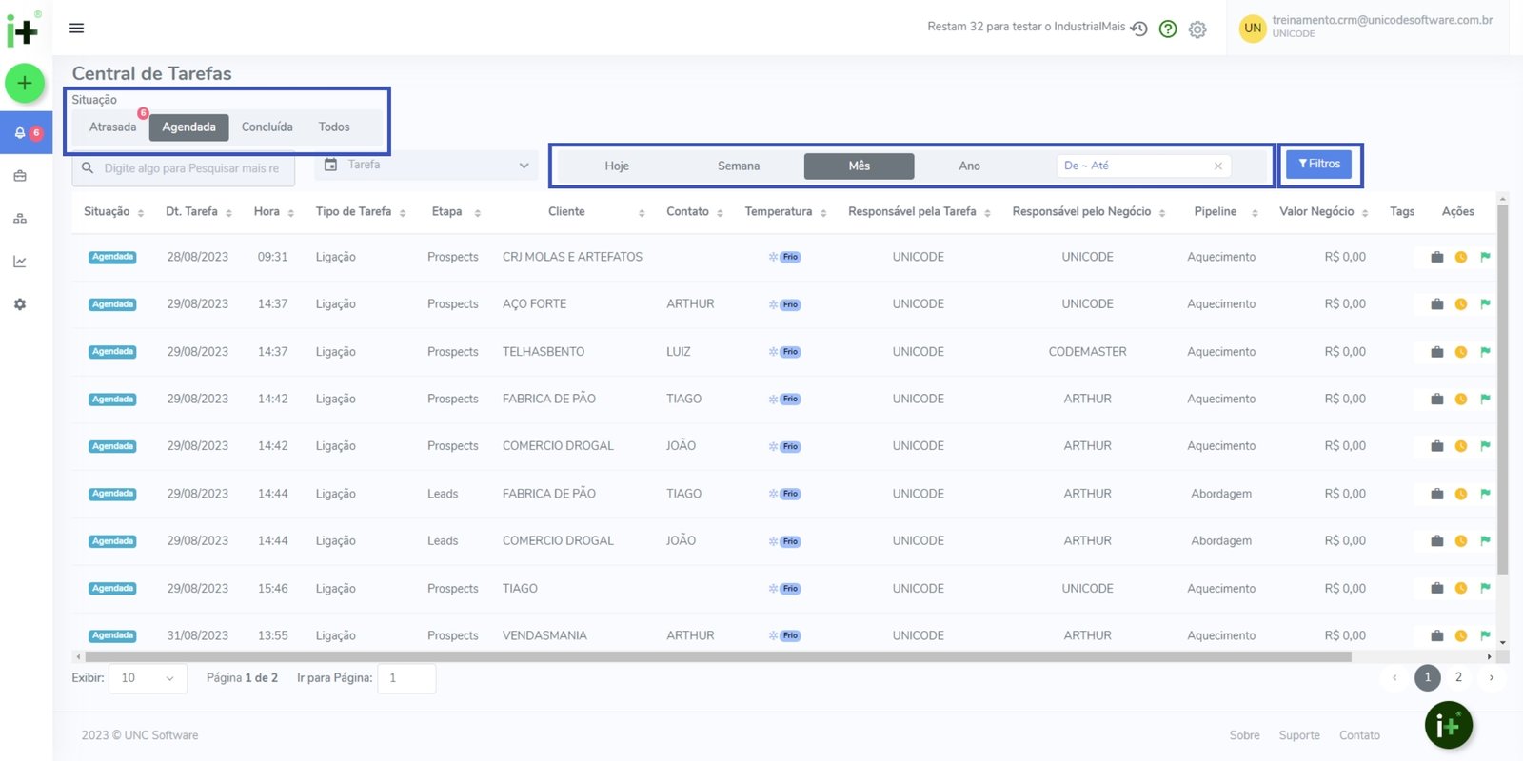Go to page 2 of results
This screenshot has width=1523, height=761.
click(x=1458, y=678)
